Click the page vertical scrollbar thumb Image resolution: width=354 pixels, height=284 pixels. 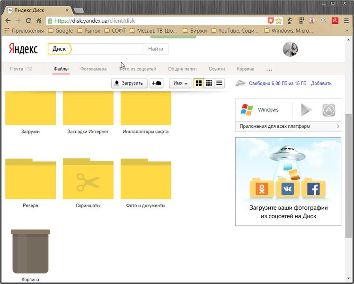click(x=348, y=176)
